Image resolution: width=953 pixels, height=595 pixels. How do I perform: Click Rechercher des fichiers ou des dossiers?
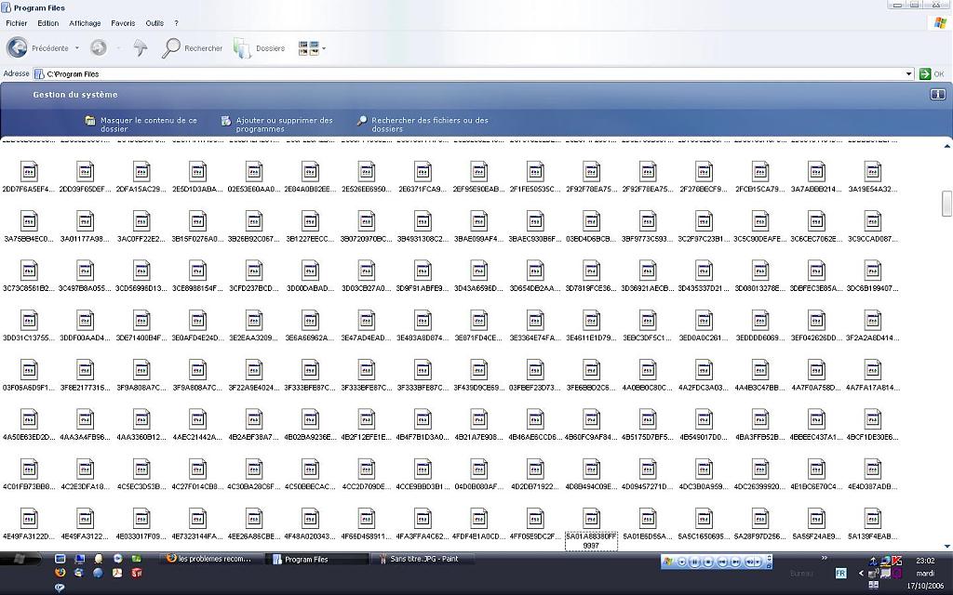point(423,125)
